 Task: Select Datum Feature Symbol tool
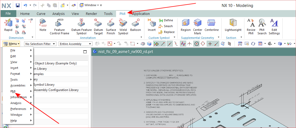[x=81, y=27]
